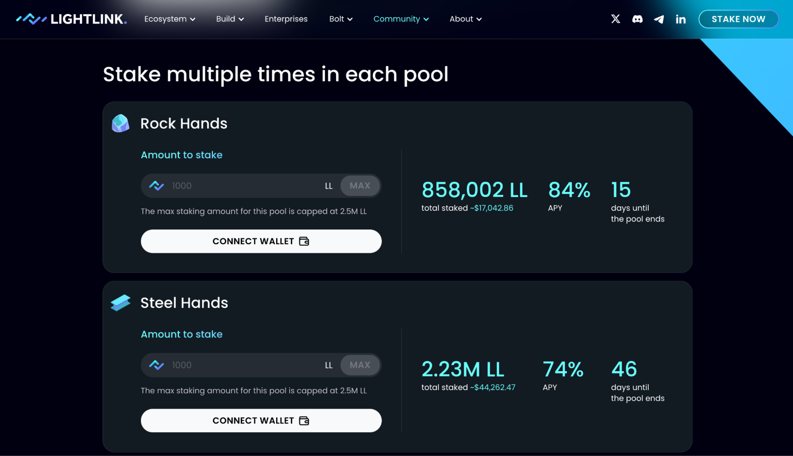Click wallet icon in Rock Hands connect button
This screenshot has width=793, height=456.
coord(304,241)
